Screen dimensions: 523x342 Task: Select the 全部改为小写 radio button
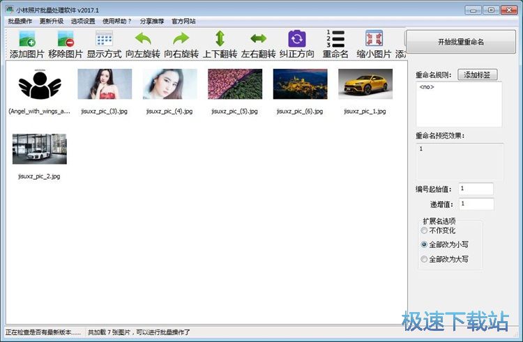click(x=425, y=244)
